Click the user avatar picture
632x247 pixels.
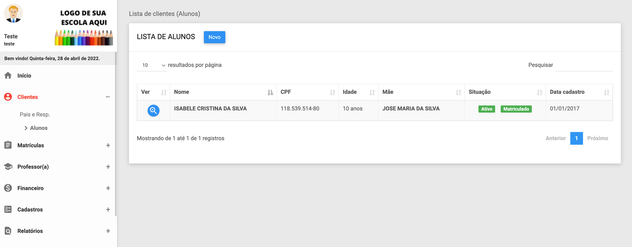(x=13, y=14)
